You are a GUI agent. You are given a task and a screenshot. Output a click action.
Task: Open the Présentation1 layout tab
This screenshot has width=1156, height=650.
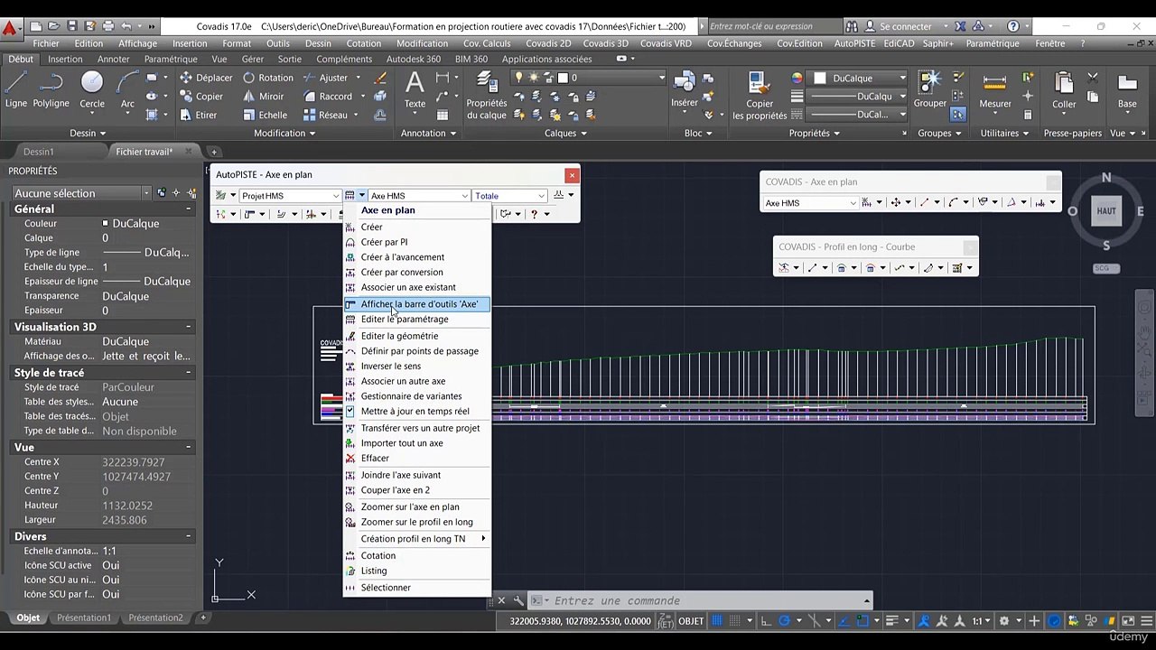coord(84,617)
